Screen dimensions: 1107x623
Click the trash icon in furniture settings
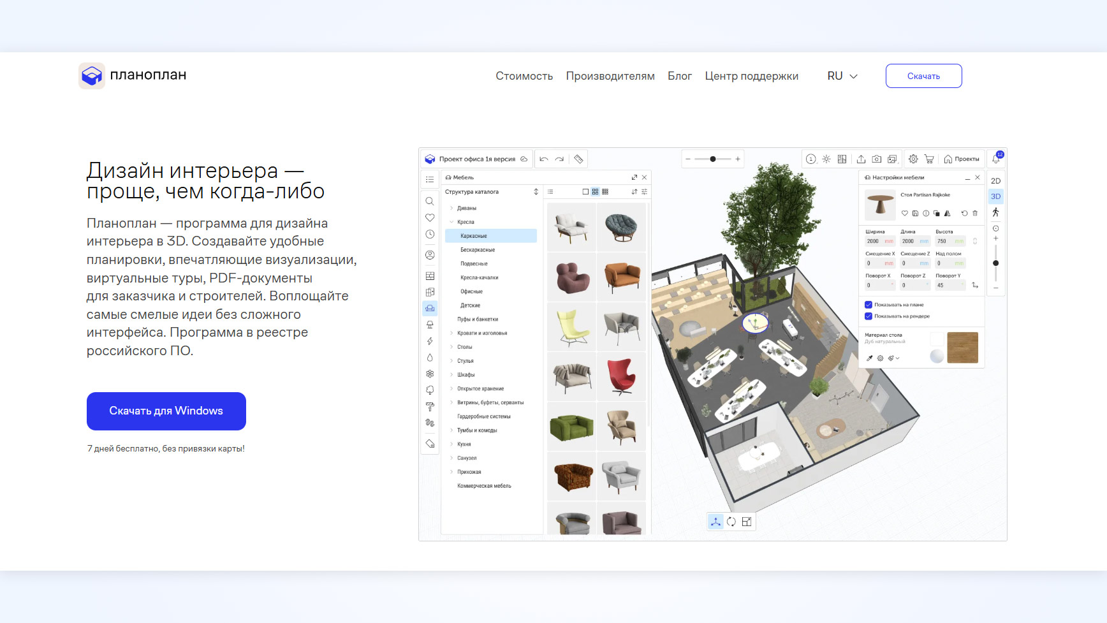[975, 214]
